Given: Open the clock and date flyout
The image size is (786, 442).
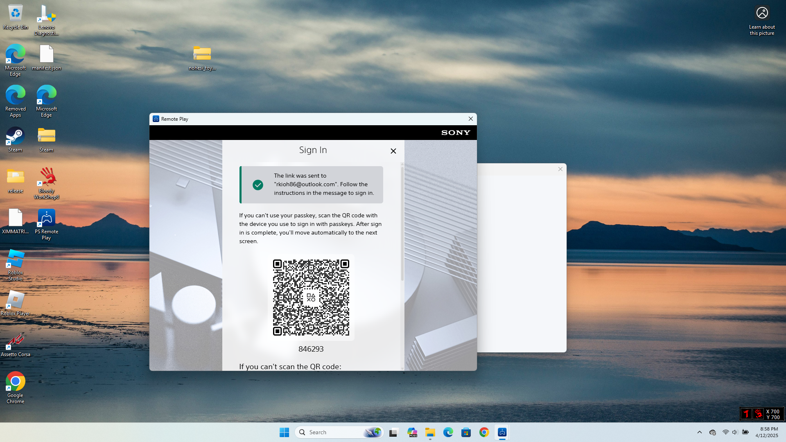Looking at the screenshot, I should pyautogui.click(x=766, y=432).
